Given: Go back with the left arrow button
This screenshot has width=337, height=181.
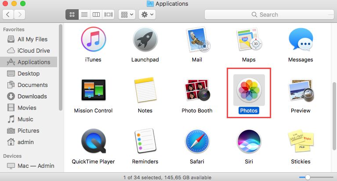Looking at the screenshot, I should [x=8, y=14].
